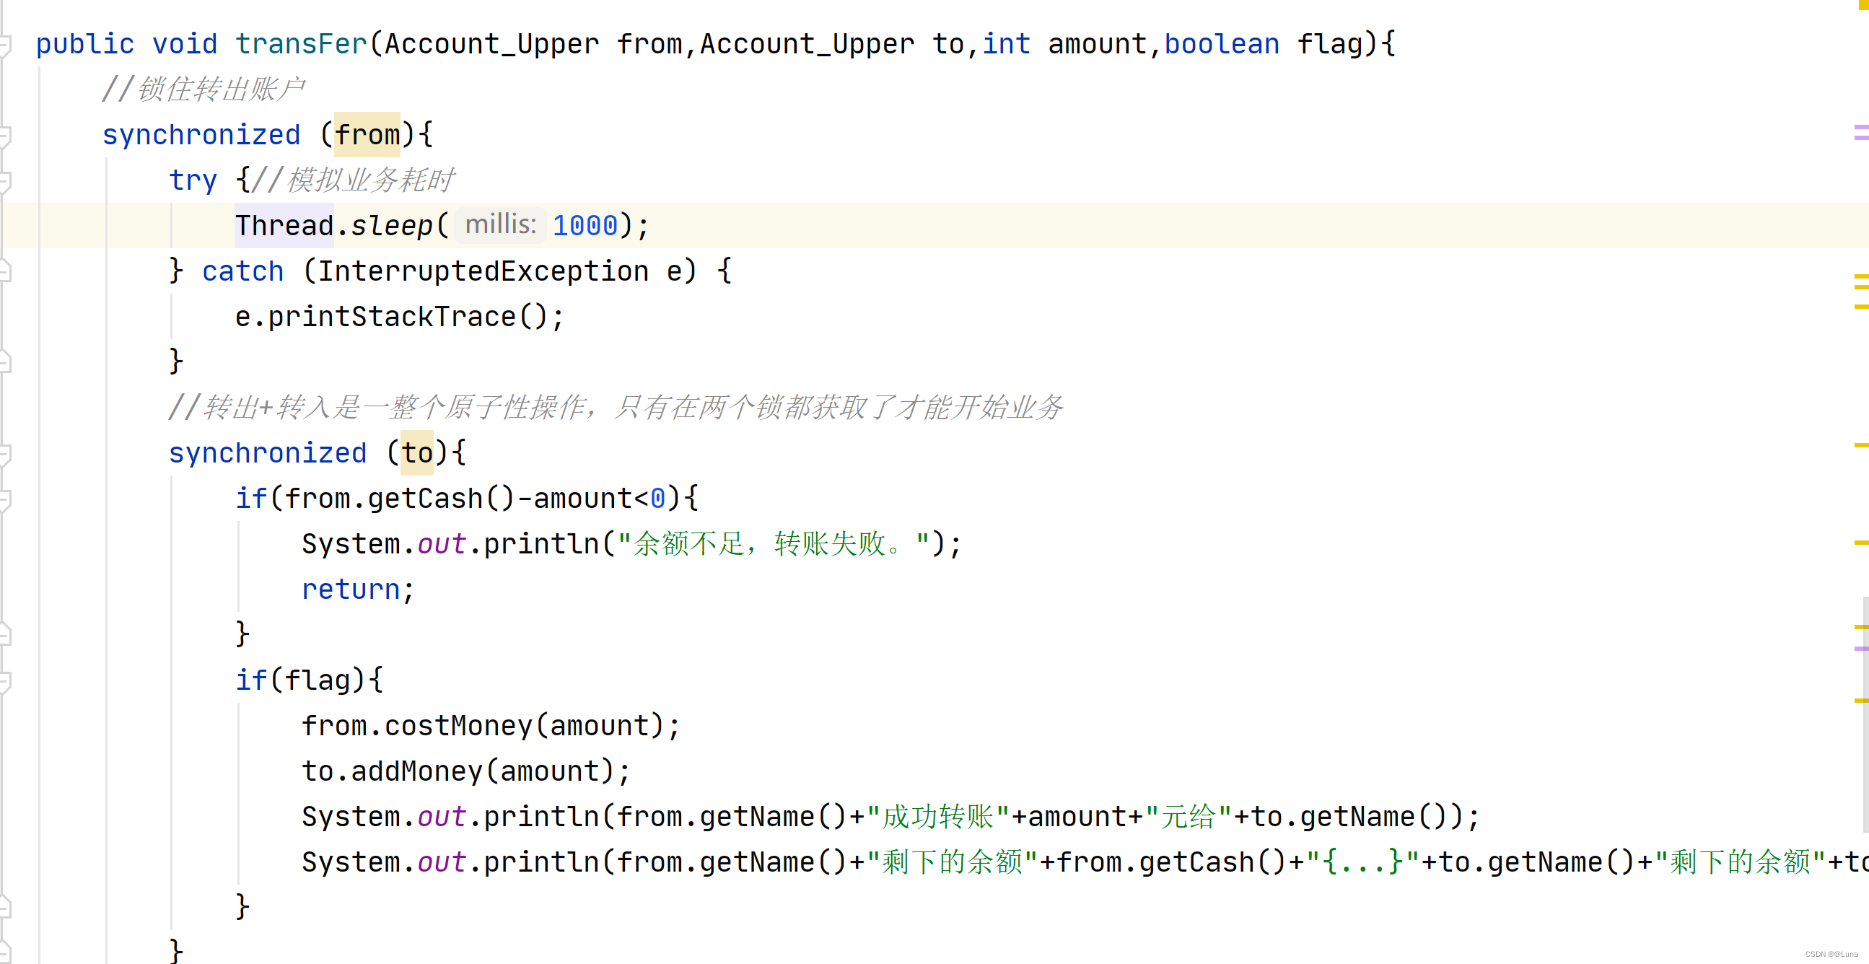
Task: Click the highlighted 'to' in synchronized statement
Action: [x=417, y=453]
